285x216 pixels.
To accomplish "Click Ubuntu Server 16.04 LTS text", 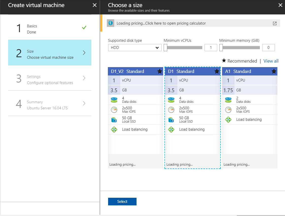I will 47,108.
